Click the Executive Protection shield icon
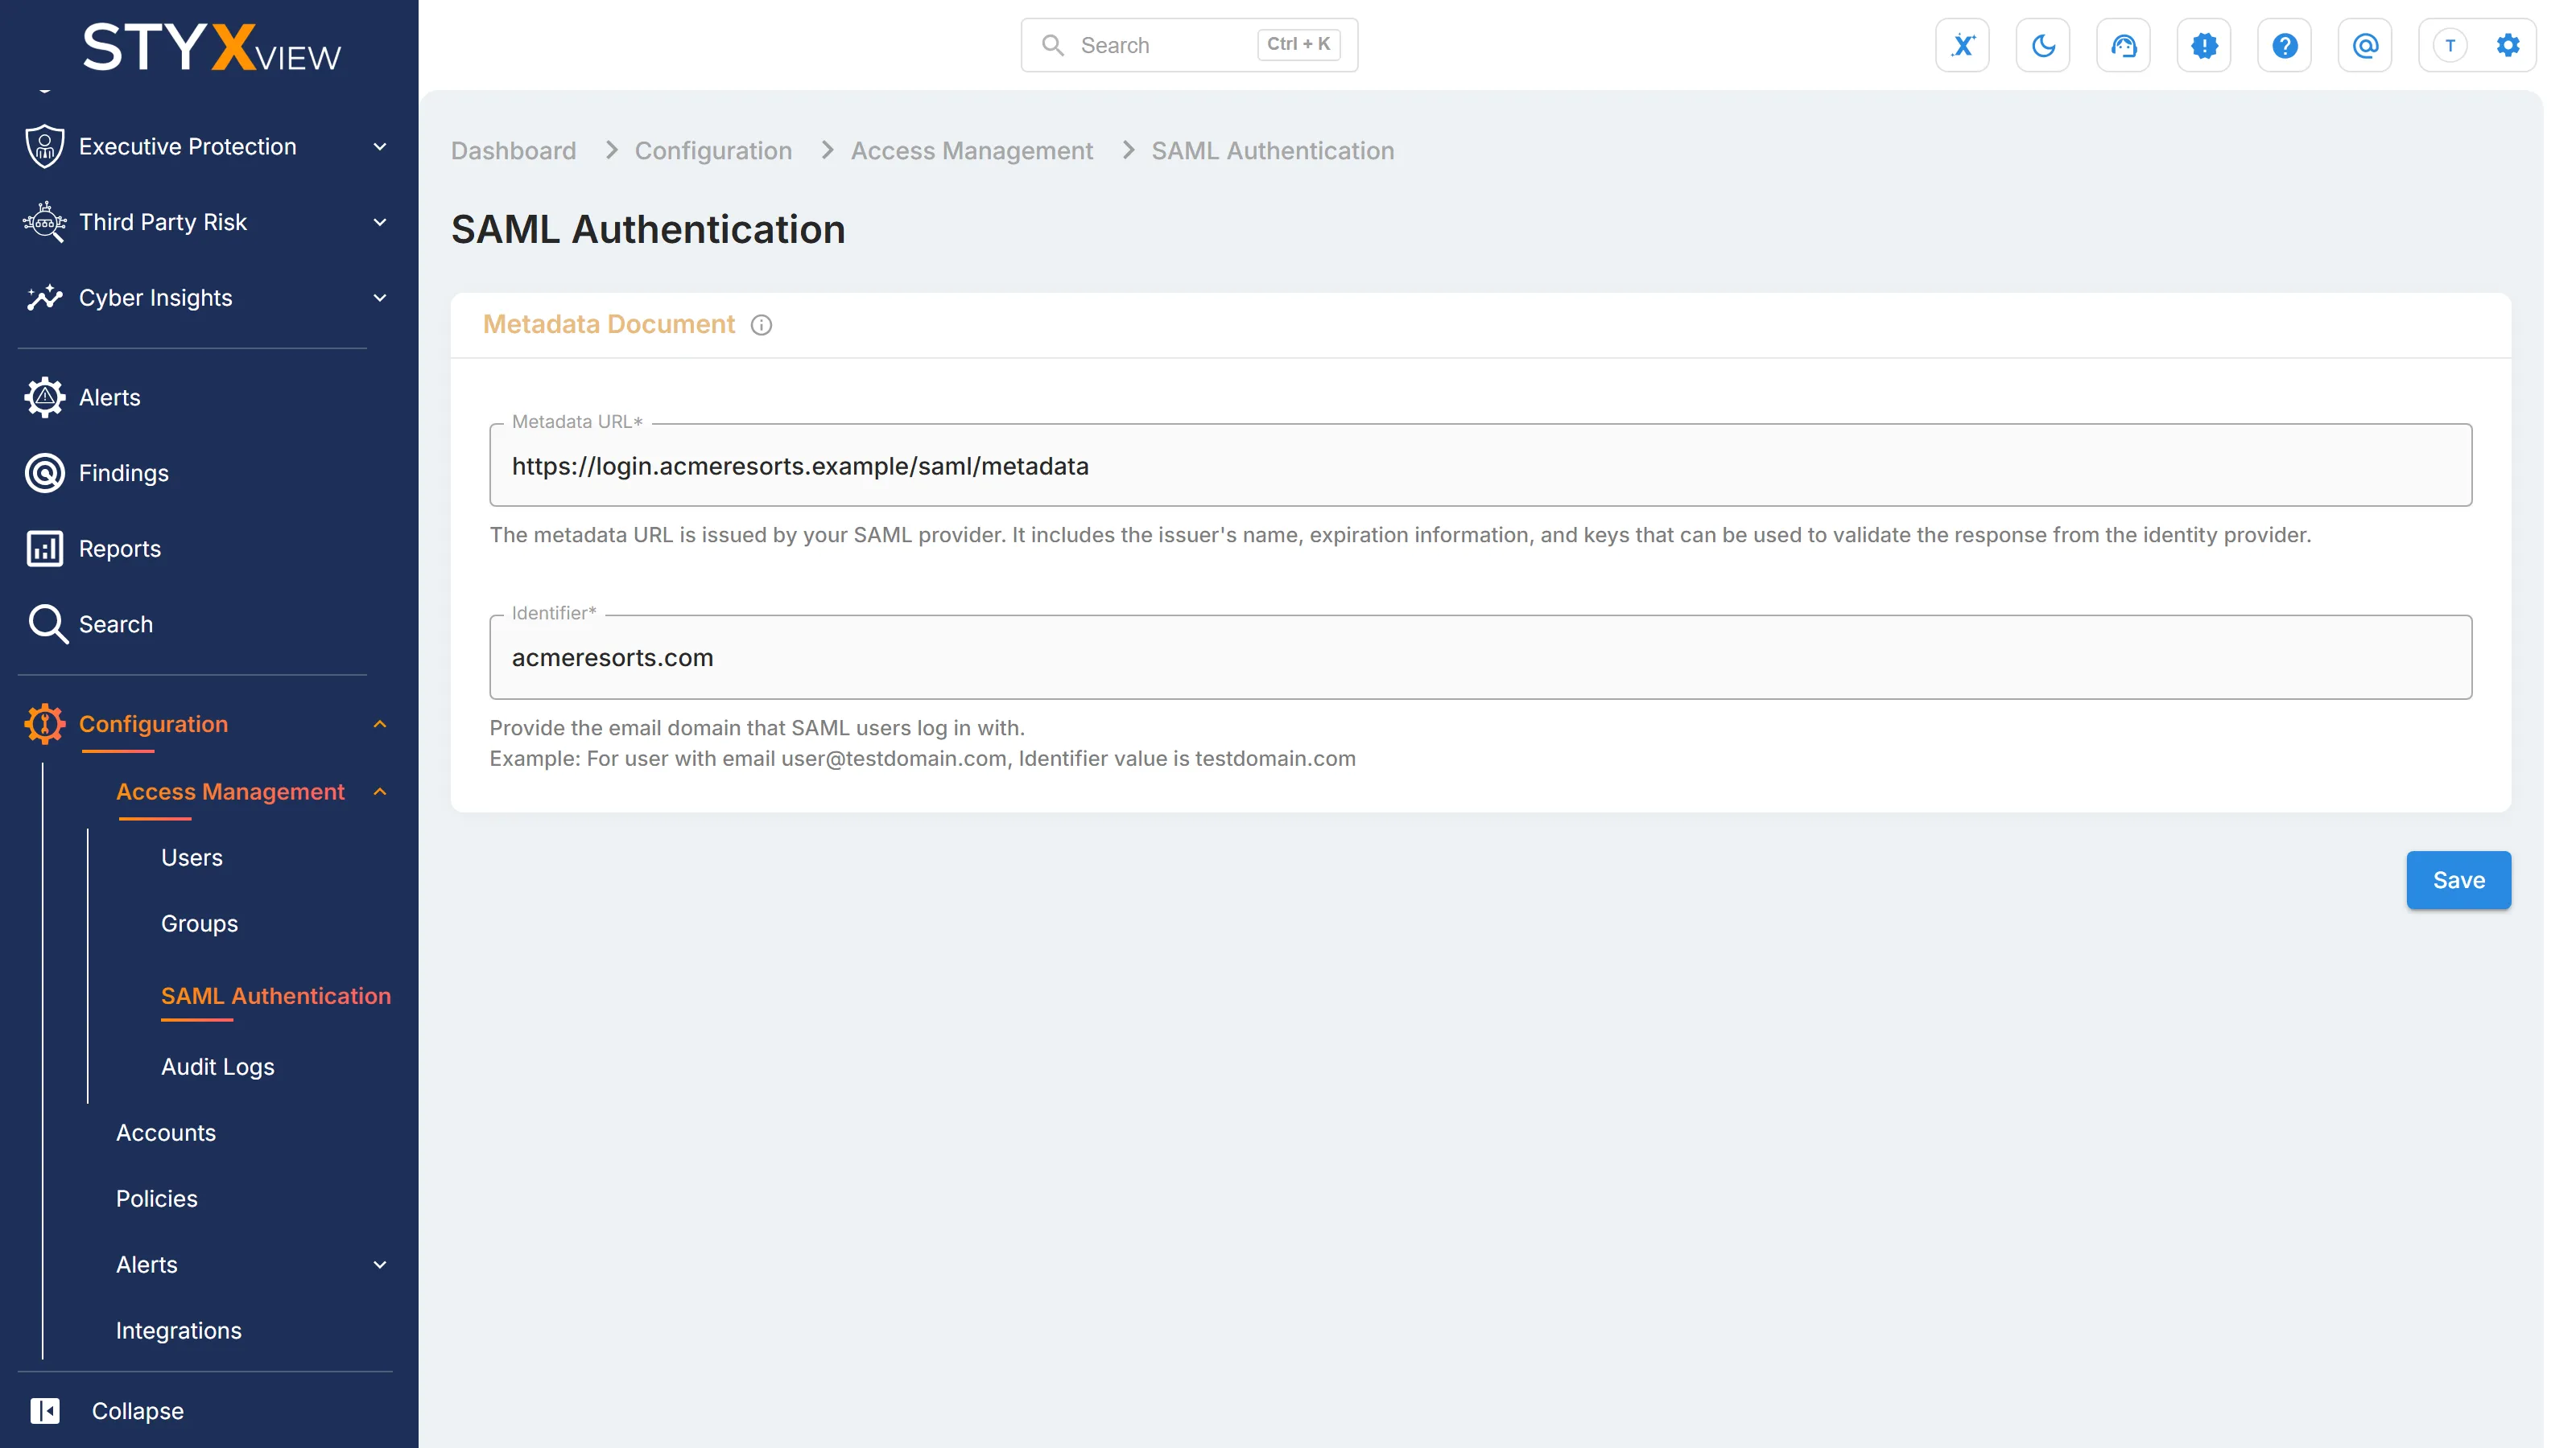Image resolution: width=2576 pixels, height=1448 pixels. (45, 147)
